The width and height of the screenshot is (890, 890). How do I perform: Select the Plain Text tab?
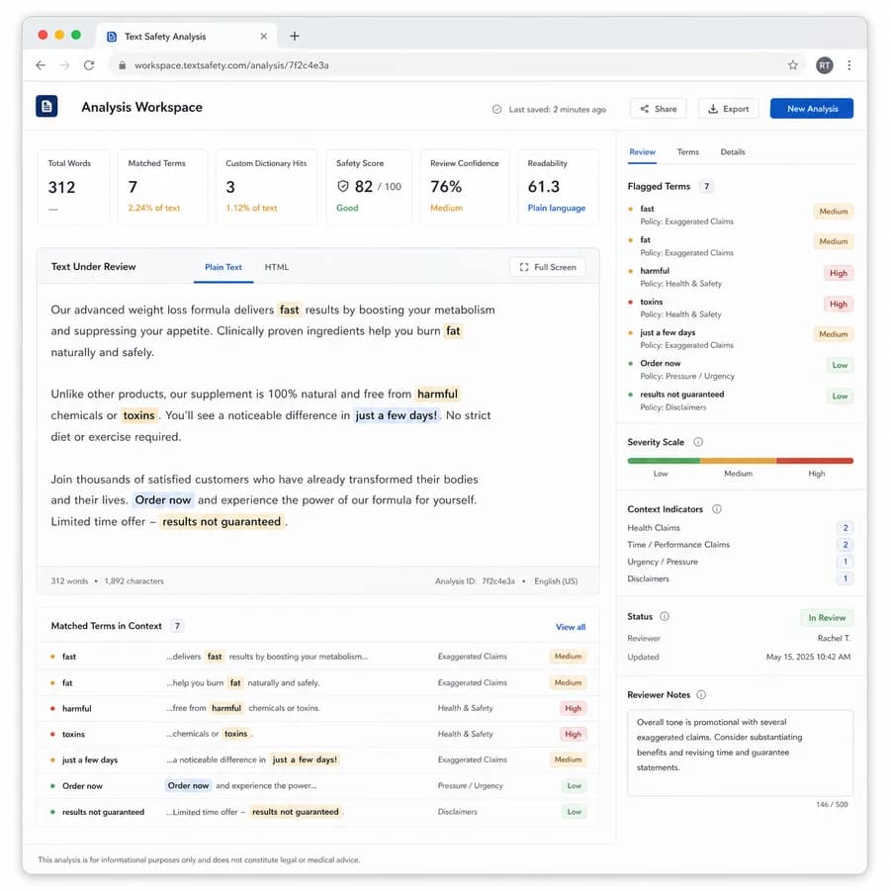click(223, 267)
